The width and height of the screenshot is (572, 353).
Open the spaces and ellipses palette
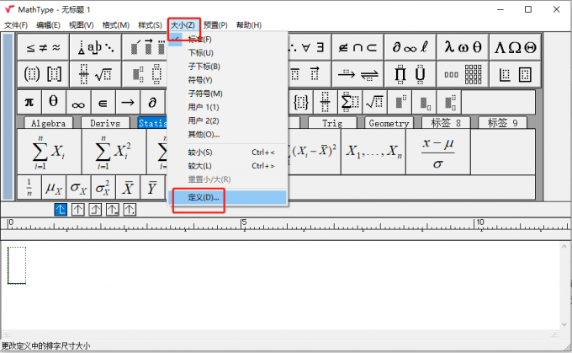[x=96, y=47]
